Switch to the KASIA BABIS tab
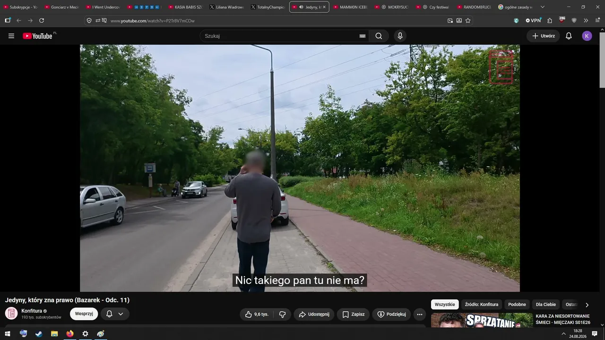 tap(186, 7)
